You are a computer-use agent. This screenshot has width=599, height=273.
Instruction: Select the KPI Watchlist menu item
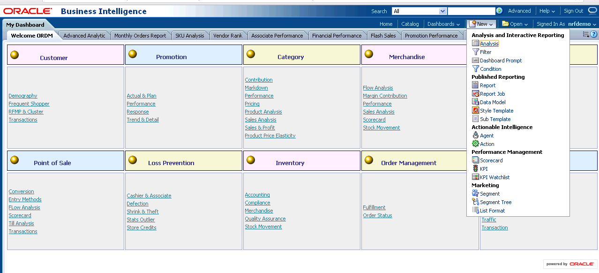494,177
